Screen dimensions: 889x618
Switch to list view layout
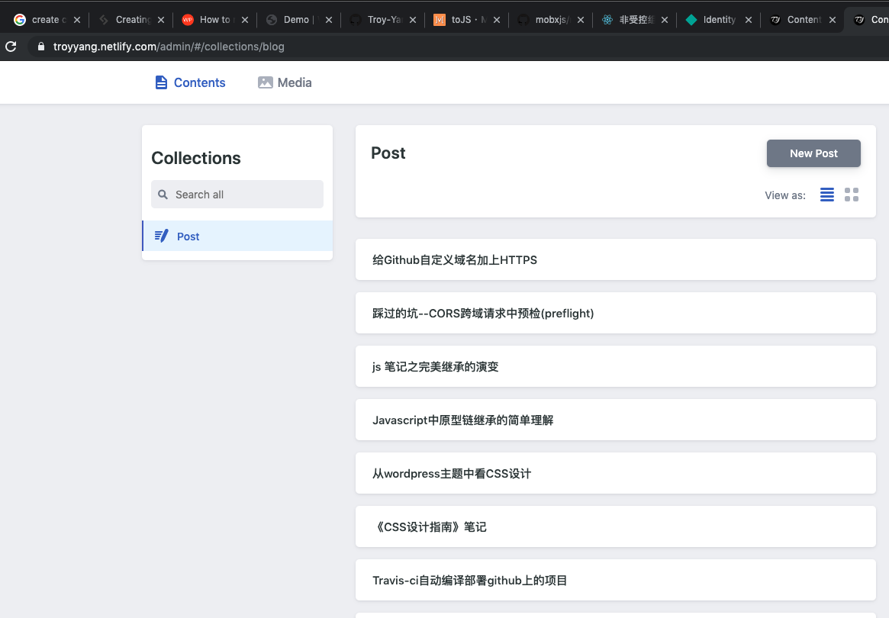pos(827,195)
